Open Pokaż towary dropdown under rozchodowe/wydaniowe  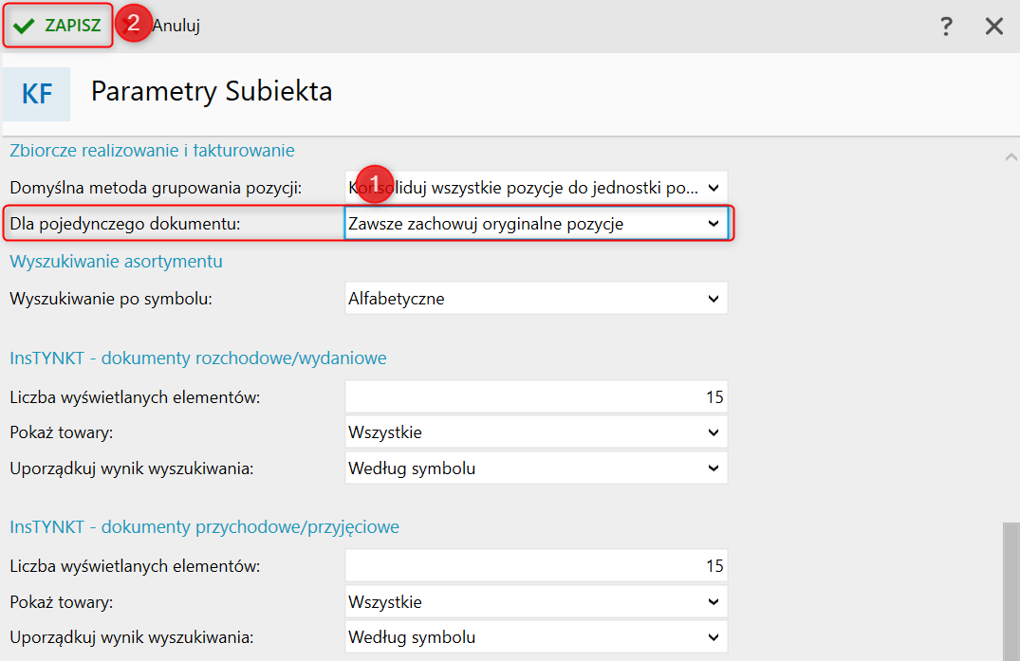[x=536, y=432]
